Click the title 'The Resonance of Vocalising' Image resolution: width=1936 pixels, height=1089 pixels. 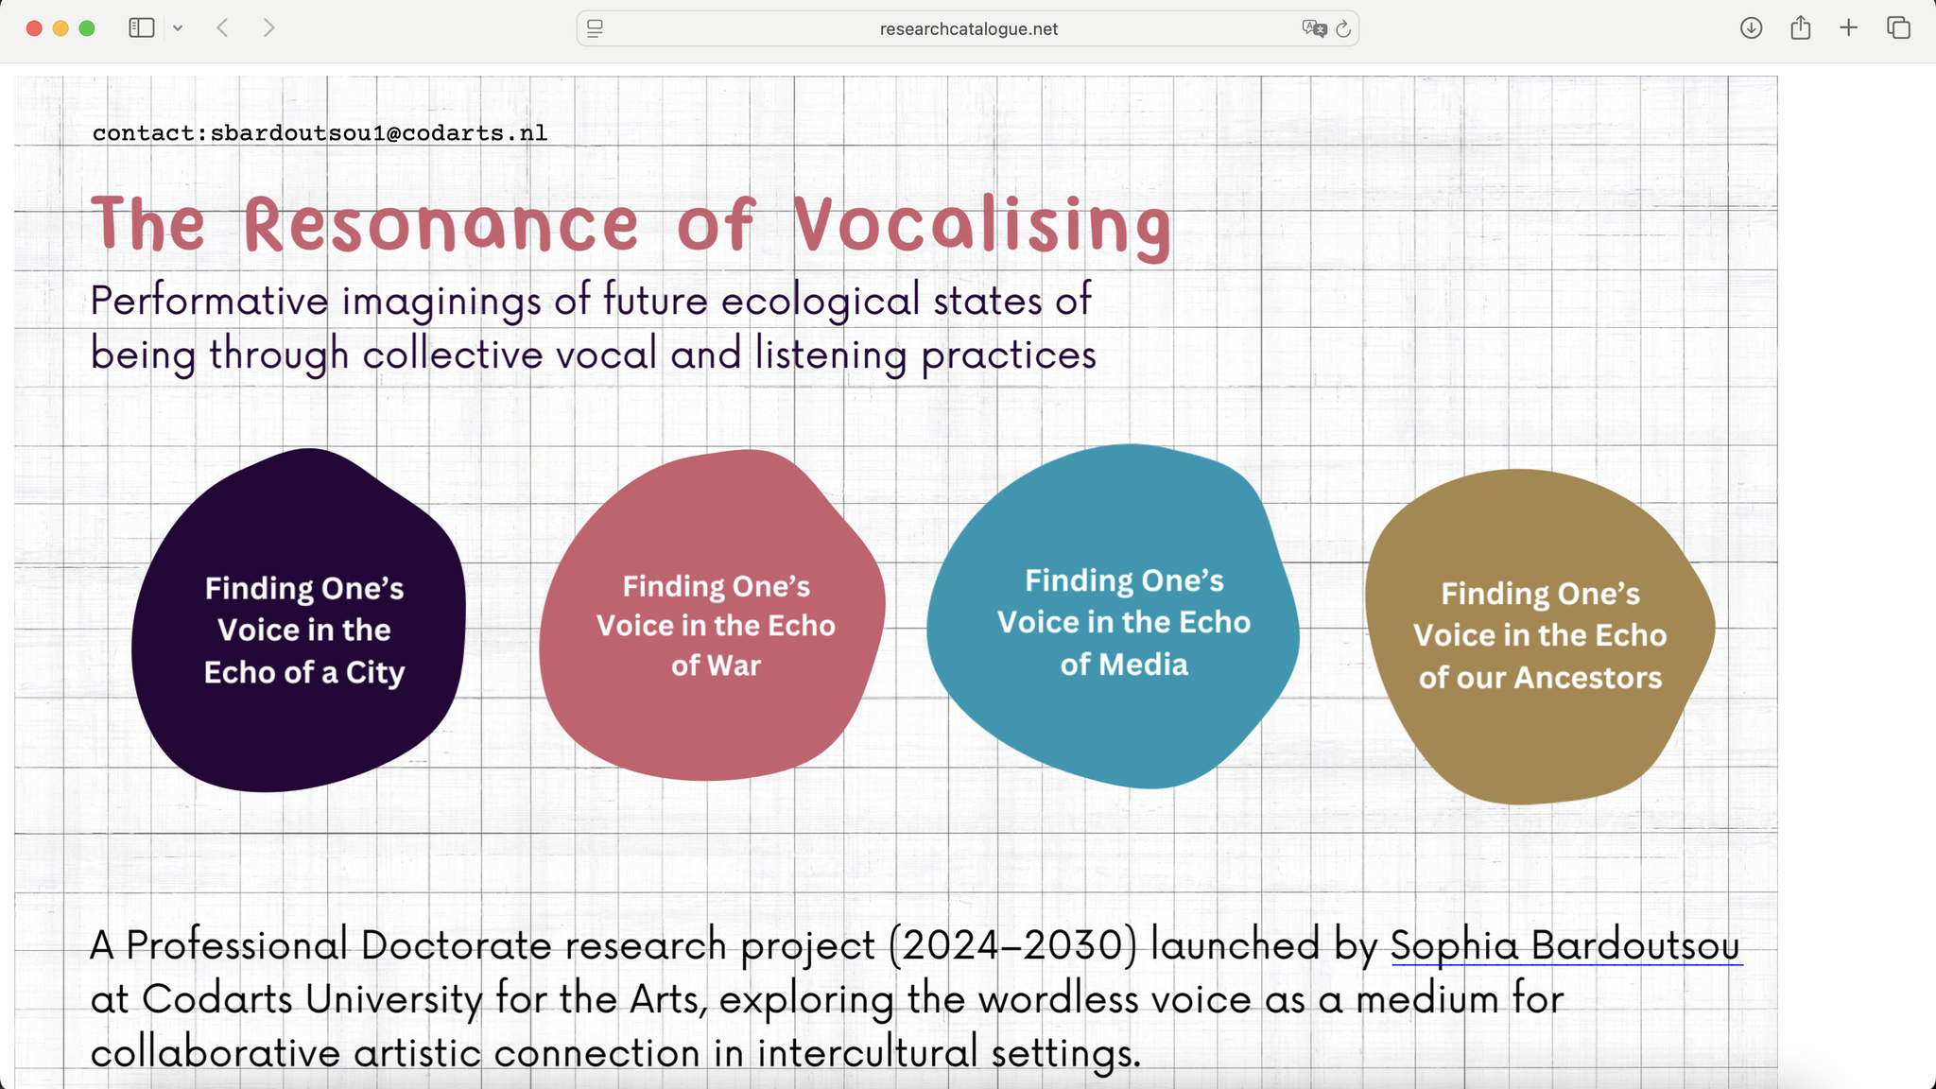(x=631, y=224)
